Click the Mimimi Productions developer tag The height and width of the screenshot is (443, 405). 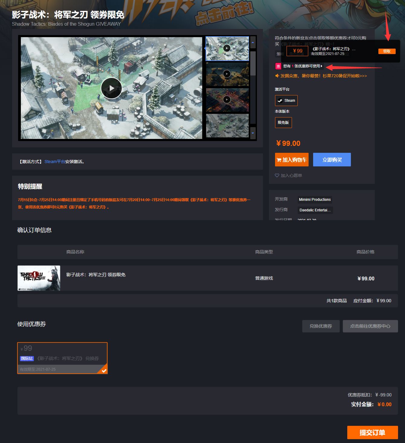point(315,200)
